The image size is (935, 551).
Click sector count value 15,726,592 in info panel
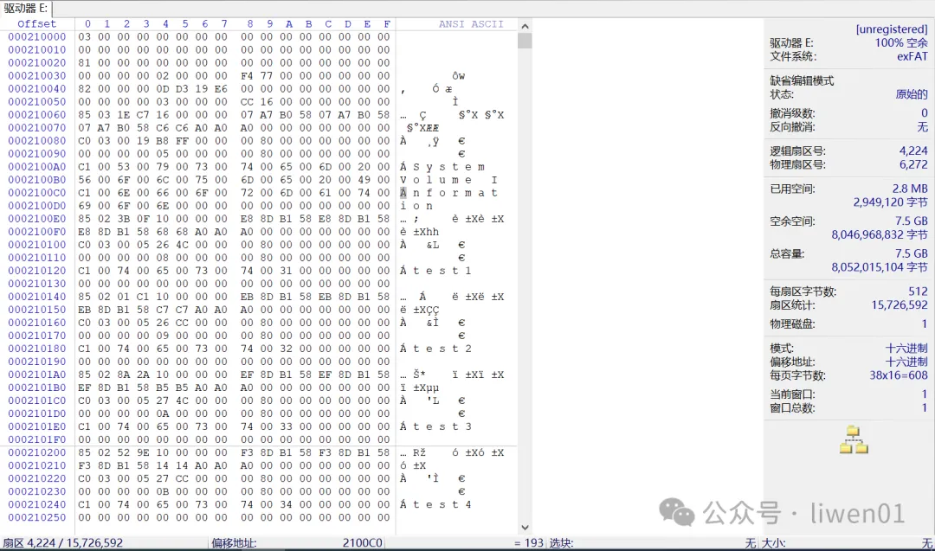(x=900, y=305)
